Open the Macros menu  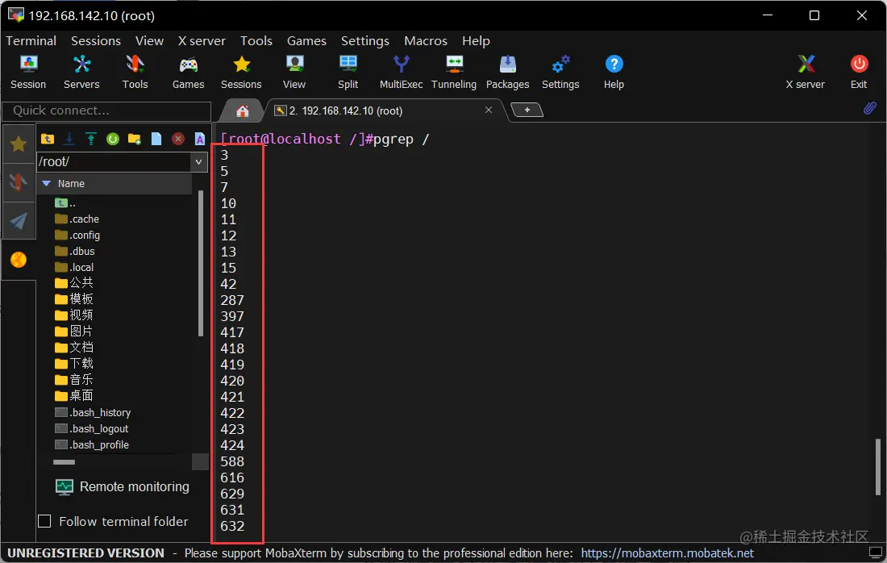[426, 41]
